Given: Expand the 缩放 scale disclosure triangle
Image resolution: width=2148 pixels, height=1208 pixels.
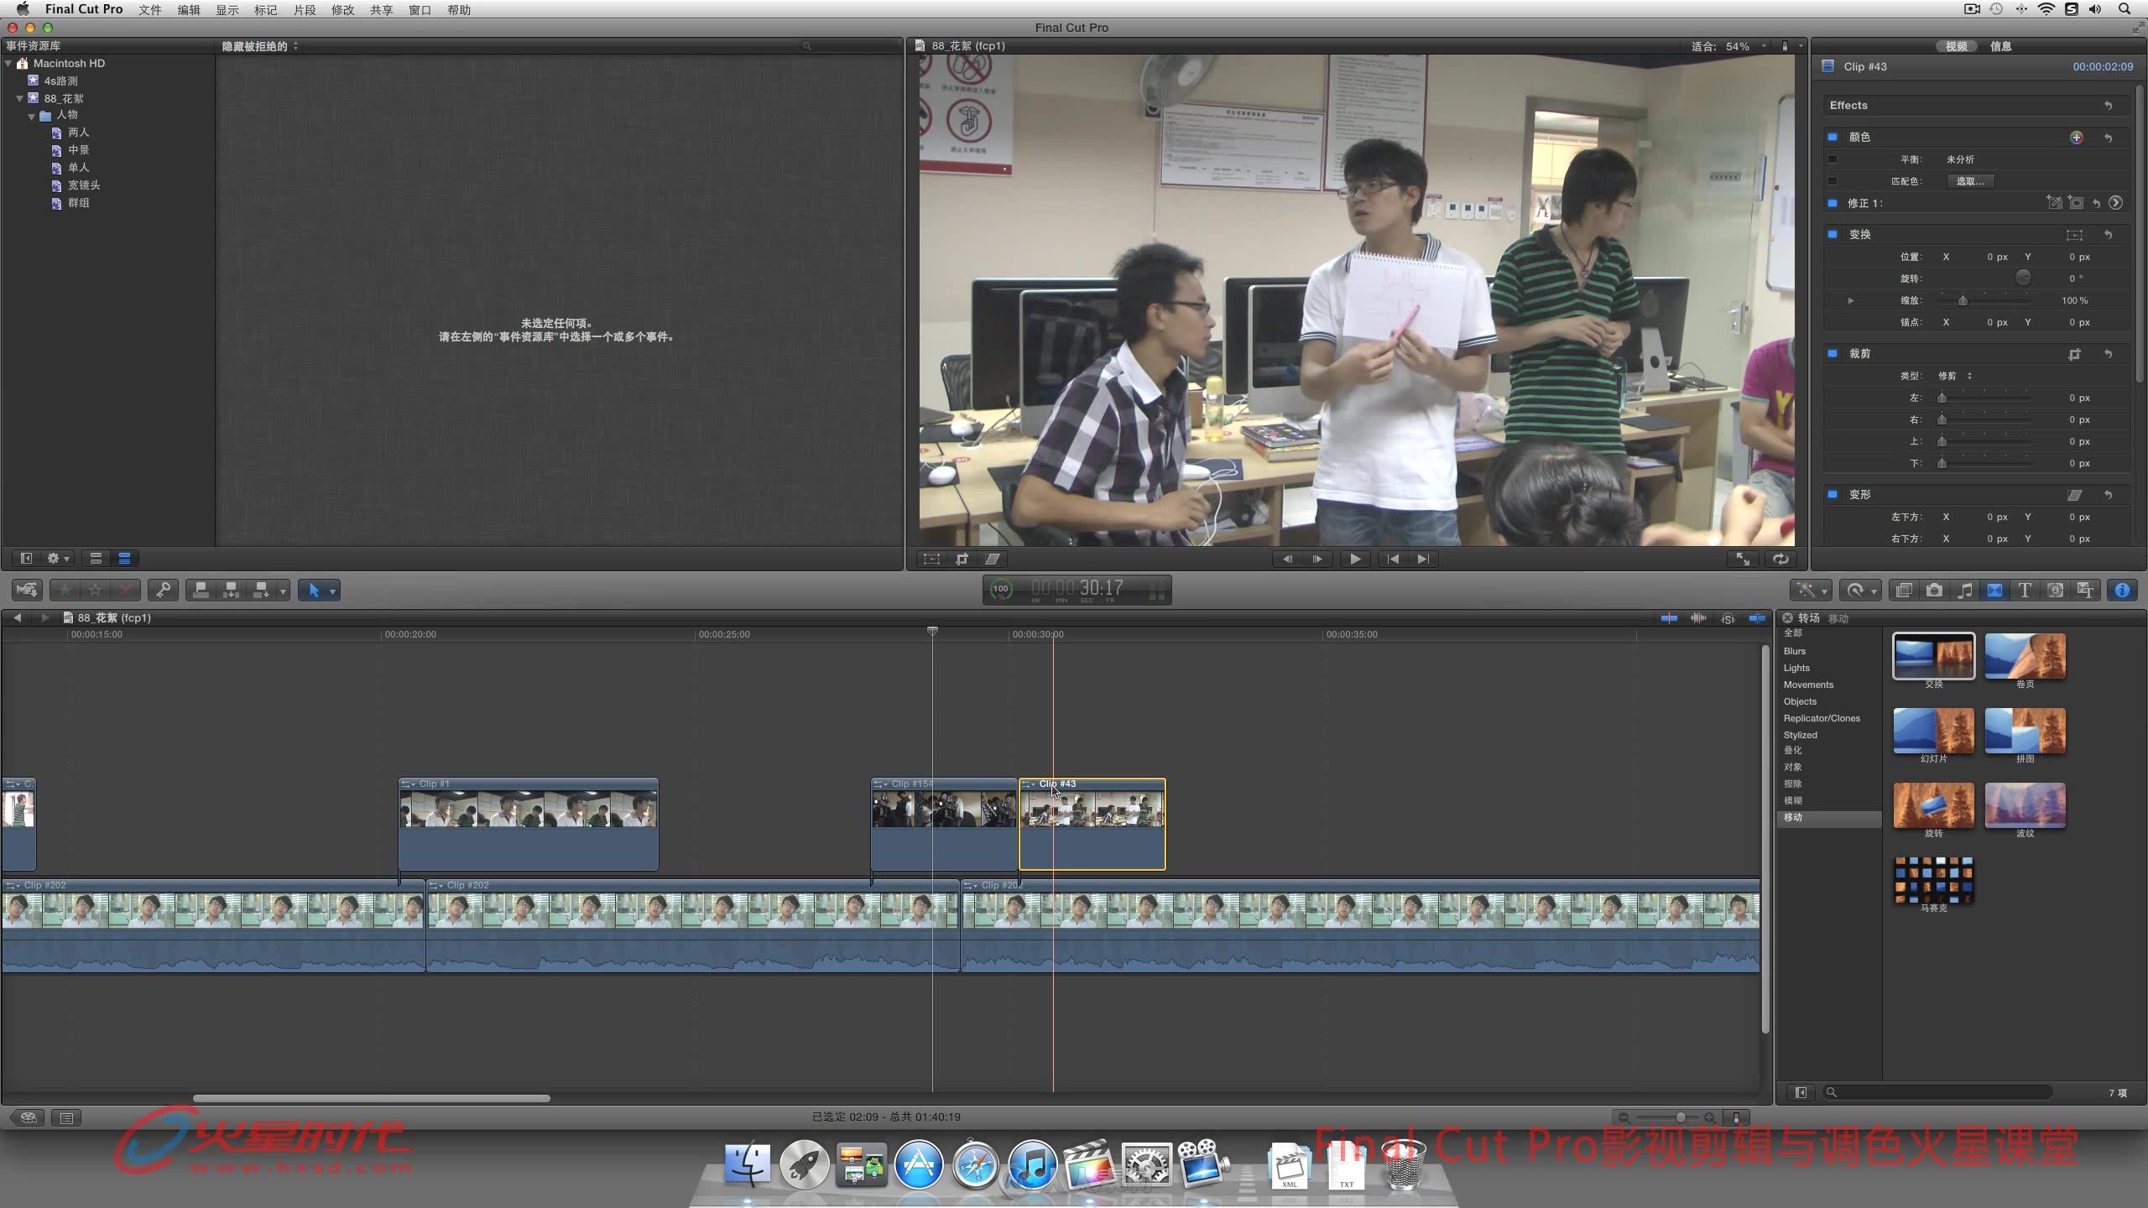Looking at the screenshot, I should [1851, 300].
